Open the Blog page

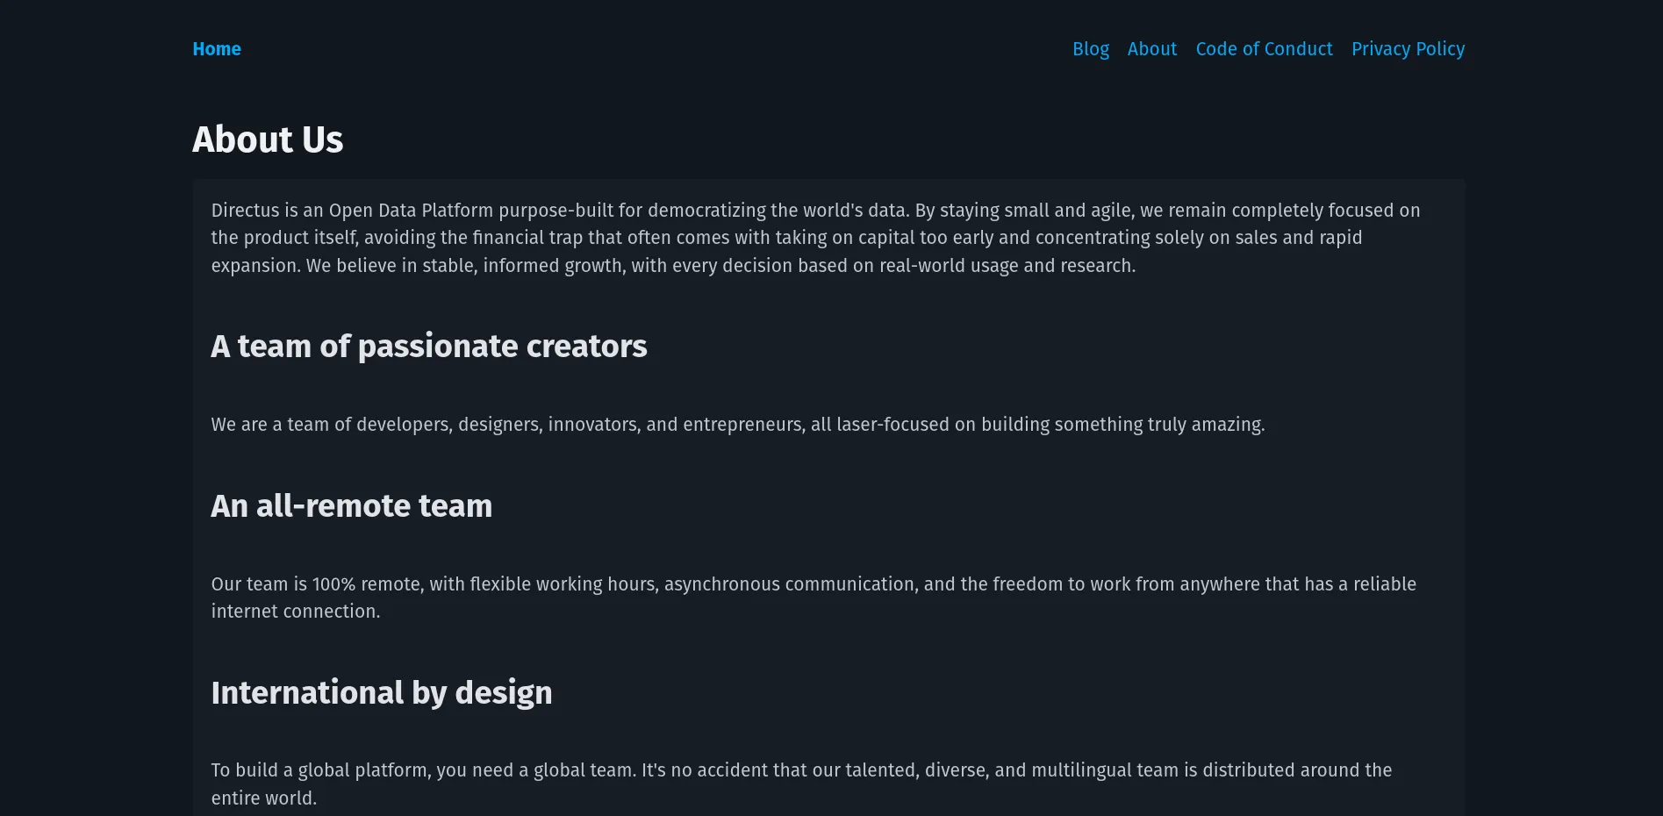point(1090,49)
